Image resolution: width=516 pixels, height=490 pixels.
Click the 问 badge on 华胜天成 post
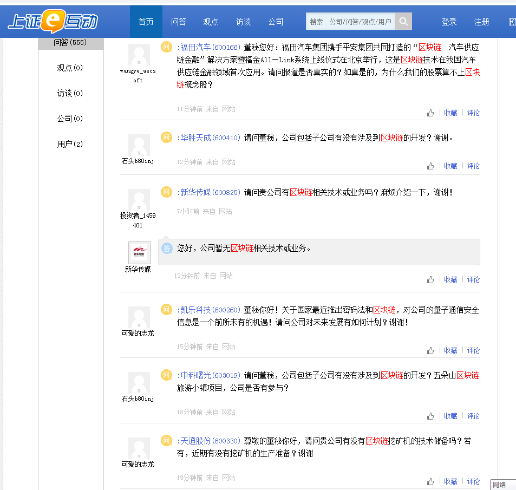click(167, 137)
